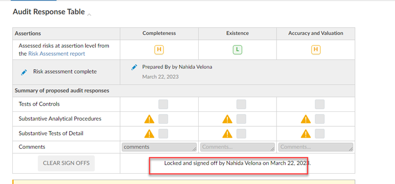The width and height of the screenshot is (395, 184).
Task: Click the Existence low risk L badge
Action: (x=237, y=50)
